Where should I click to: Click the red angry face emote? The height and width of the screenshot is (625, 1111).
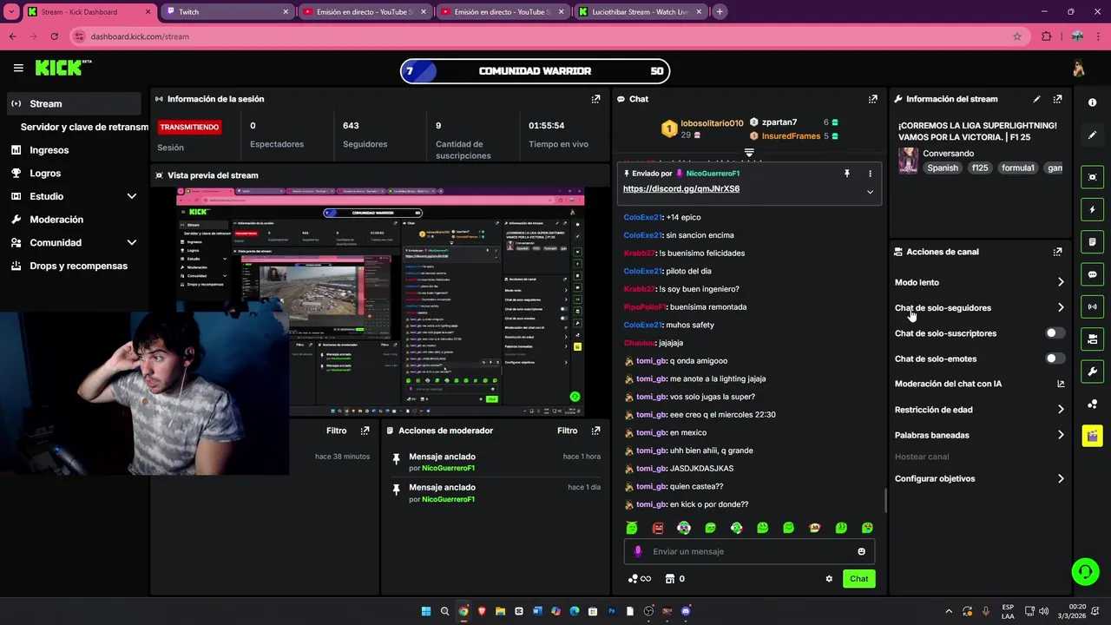[658, 528]
